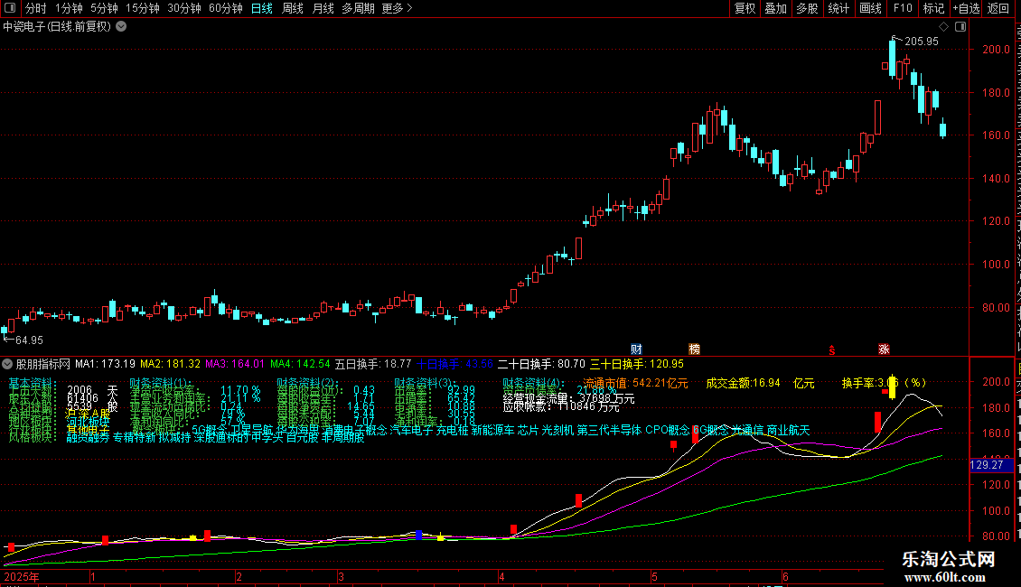The width and height of the screenshot is (1021, 587).
Task: Click month 4 on the time axis
Action: pos(501,577)
